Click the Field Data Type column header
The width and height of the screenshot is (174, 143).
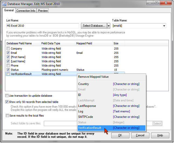pos(57,43)
